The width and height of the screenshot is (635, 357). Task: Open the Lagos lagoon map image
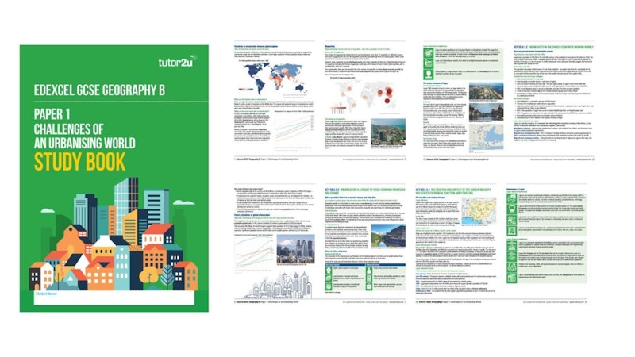(486, 137)
